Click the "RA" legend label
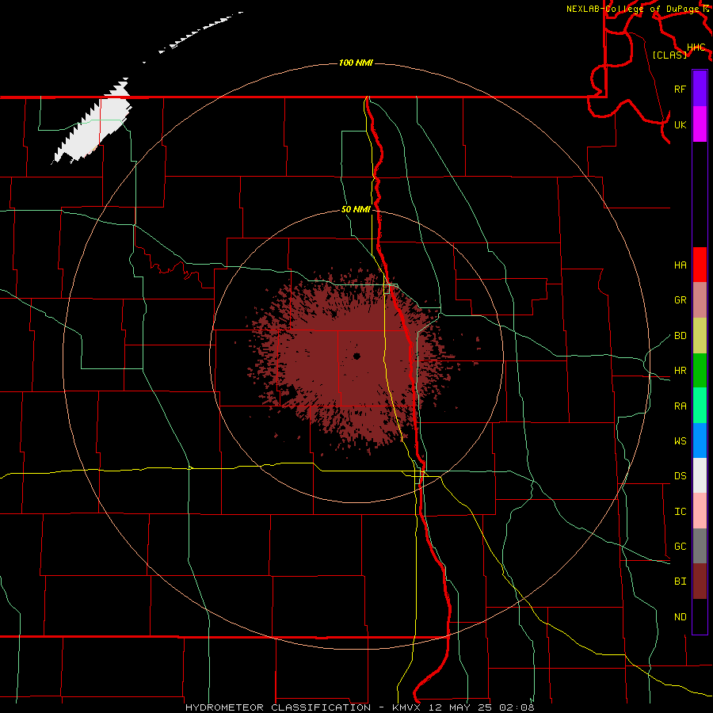713x713 pixels. (680, 406)
